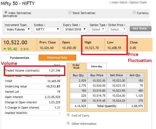The image size is (156, 129).
Task: Select the Stock Derivatives radio button
Action: tap(70, 12)
